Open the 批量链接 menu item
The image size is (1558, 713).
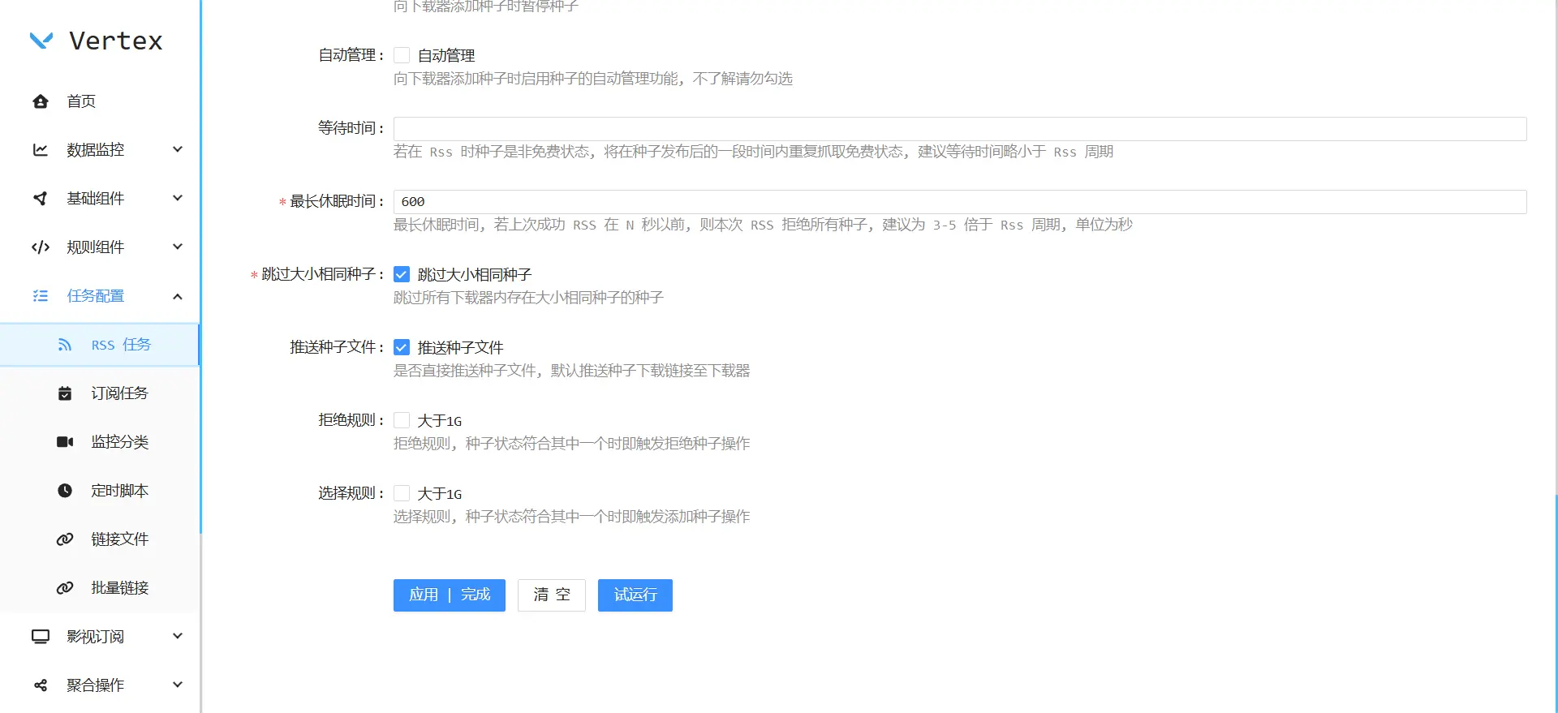pyautogui.click(x=119, y=588)
